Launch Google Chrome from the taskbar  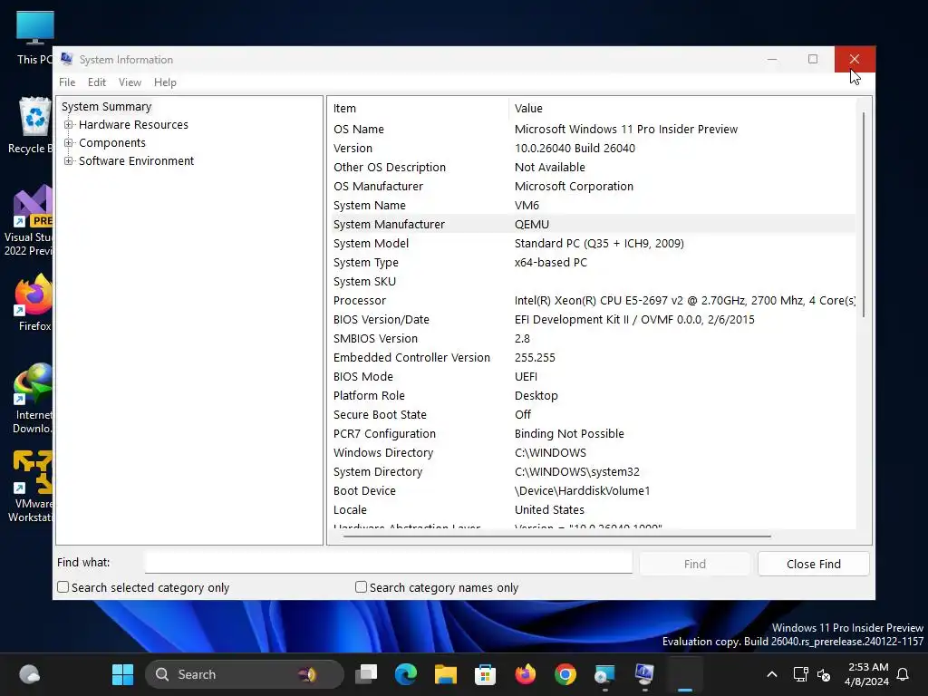click(565, 674)
